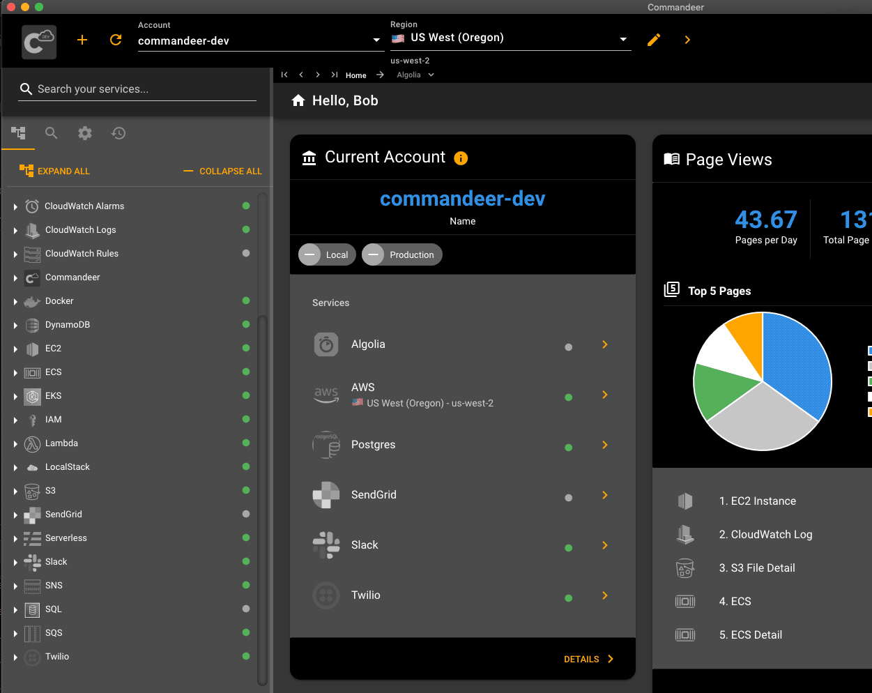Toggle the Production environment chip
The height and width of the screenshot is (693, 872).
click(x=402, y=254)
